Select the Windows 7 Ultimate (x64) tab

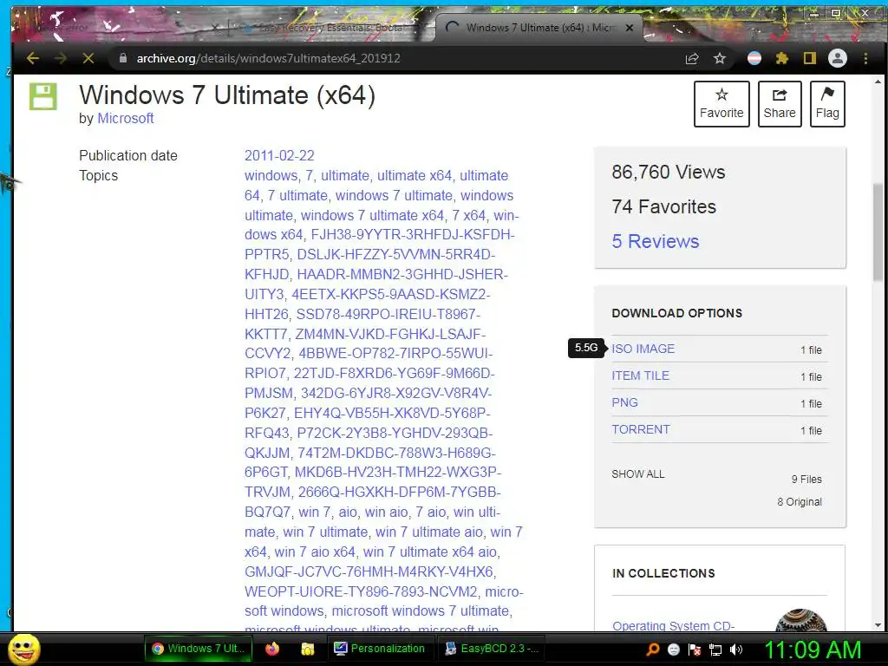click(538, 27)
